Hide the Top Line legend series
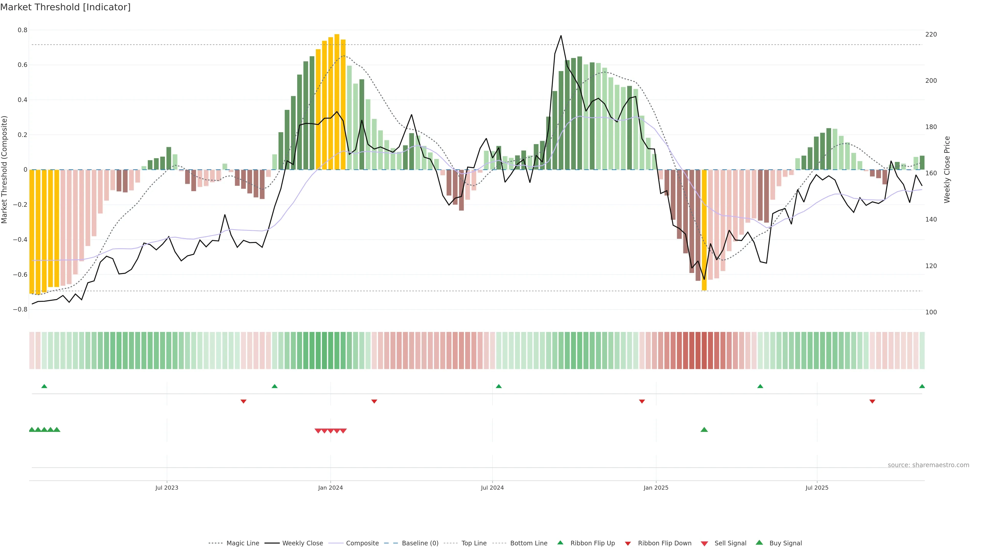Image resolution: width=982 pixels, height=552 pixels. (x=474, y=543)
